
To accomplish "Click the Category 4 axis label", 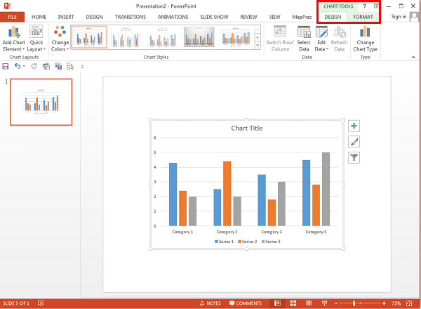I will tap(316, 232).
